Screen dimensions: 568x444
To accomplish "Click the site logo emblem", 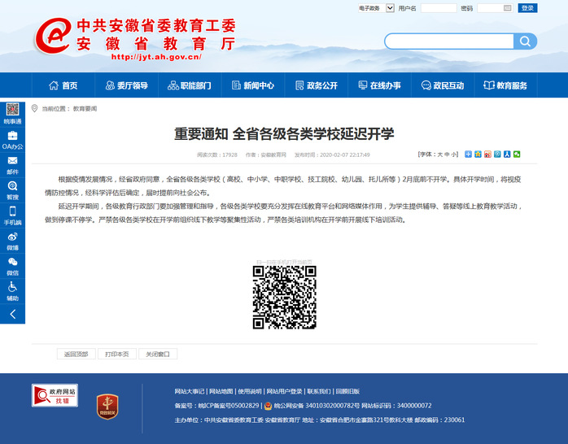I will (53, 36).
